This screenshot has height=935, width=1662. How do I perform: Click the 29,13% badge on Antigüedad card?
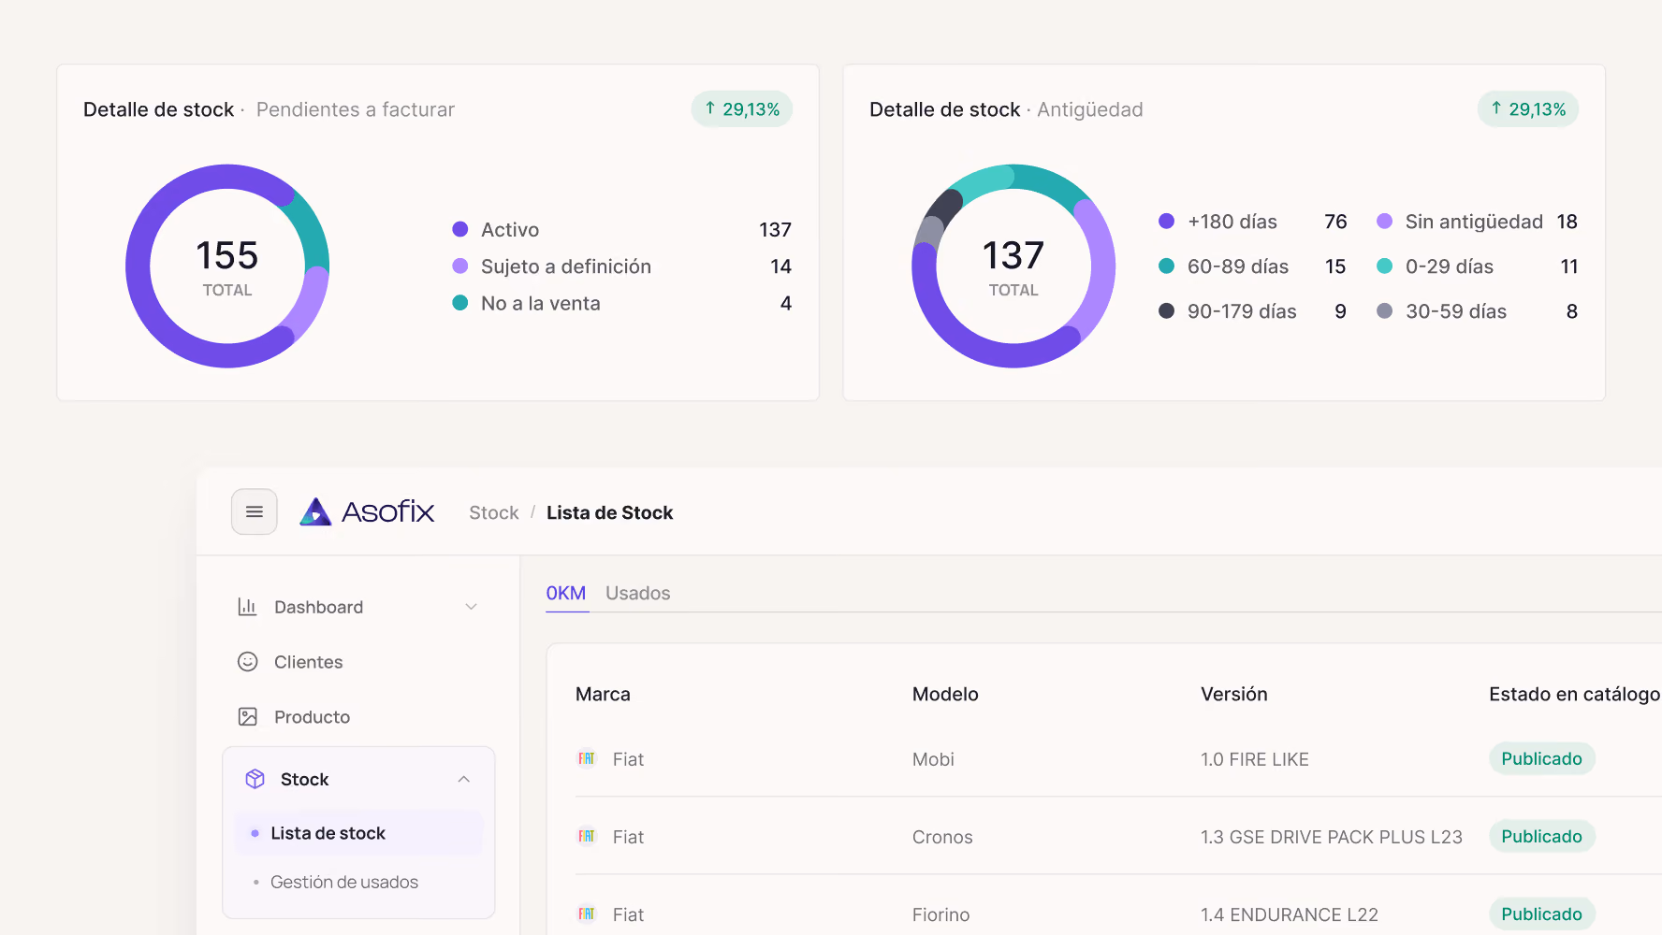(x=1528, y=109)
